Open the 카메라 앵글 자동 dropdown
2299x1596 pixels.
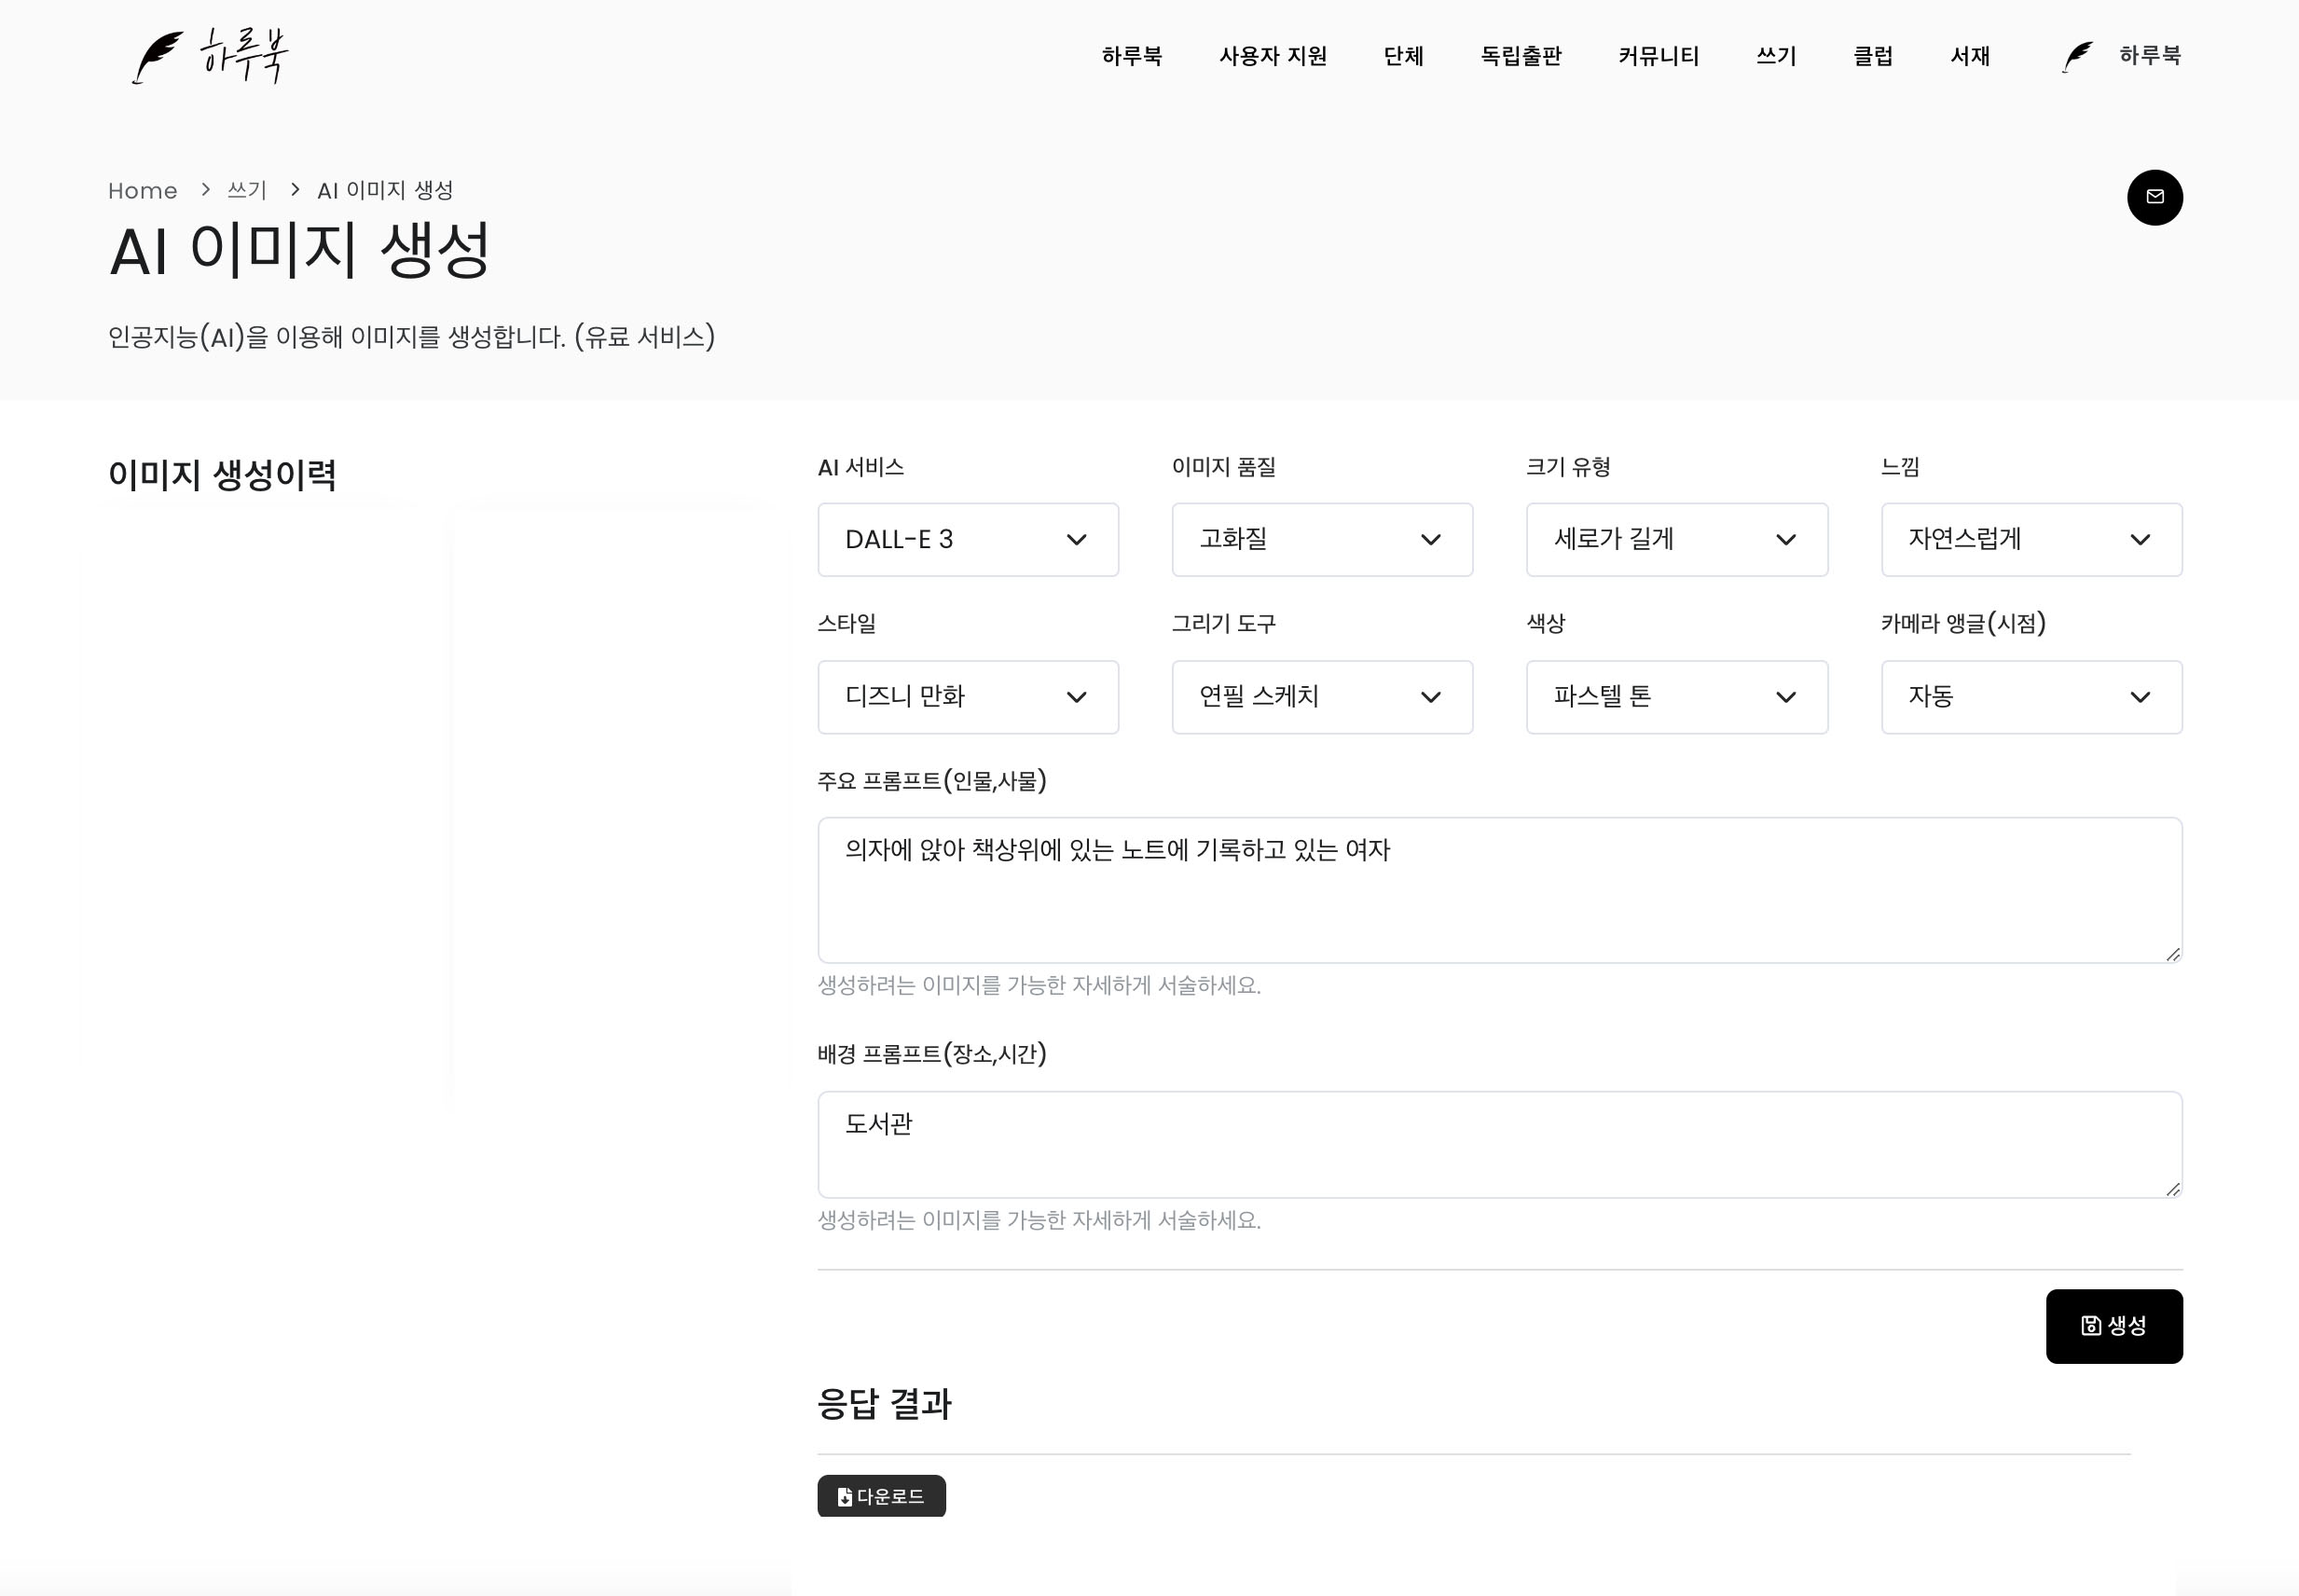coord(2030,697)
